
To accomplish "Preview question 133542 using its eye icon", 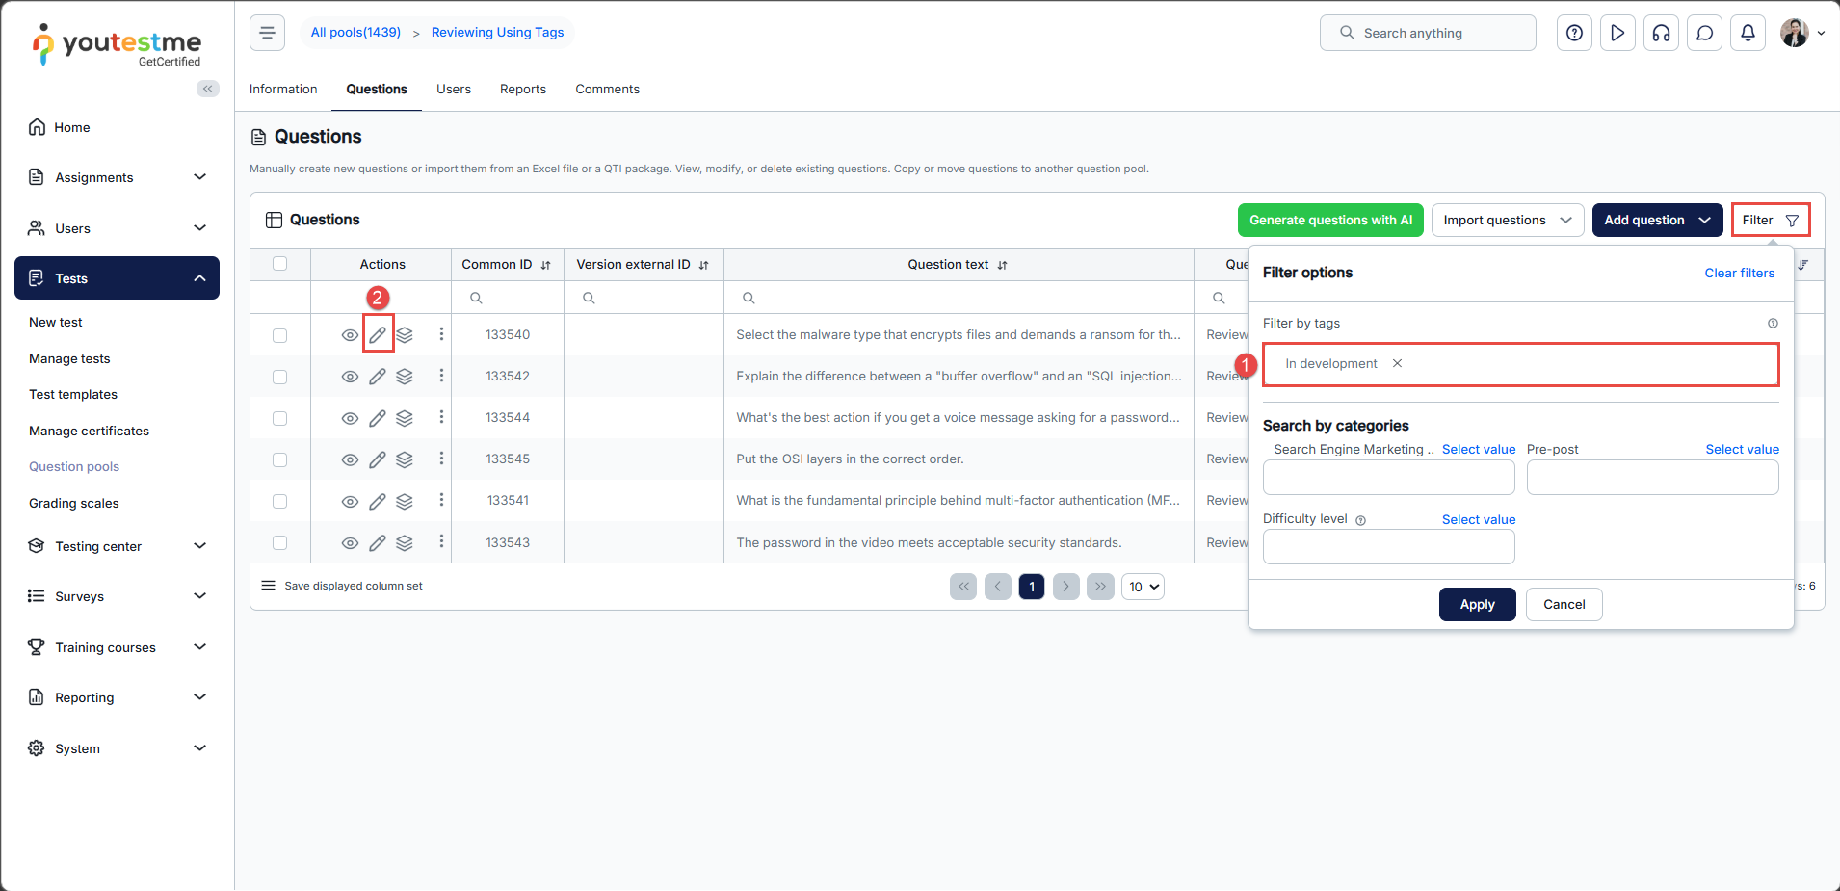I will pos(350,377).
